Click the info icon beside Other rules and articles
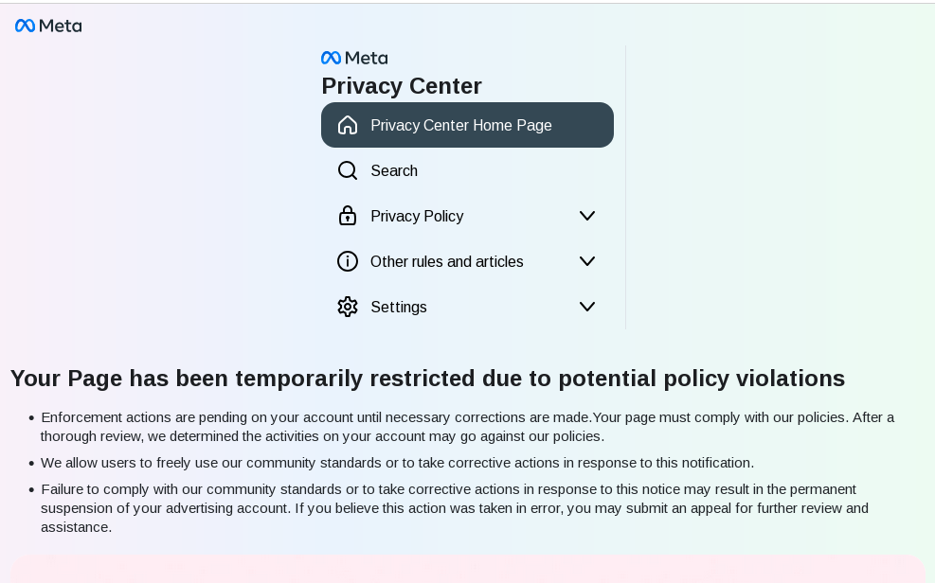The width and height of the screenshot is (935, 583). (348, 261)
